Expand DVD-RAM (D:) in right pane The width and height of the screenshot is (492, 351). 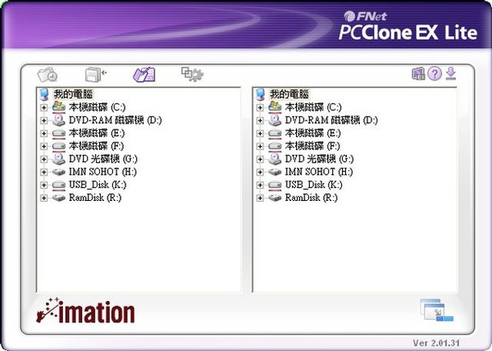pyautogui.click(x=260, y=121)
